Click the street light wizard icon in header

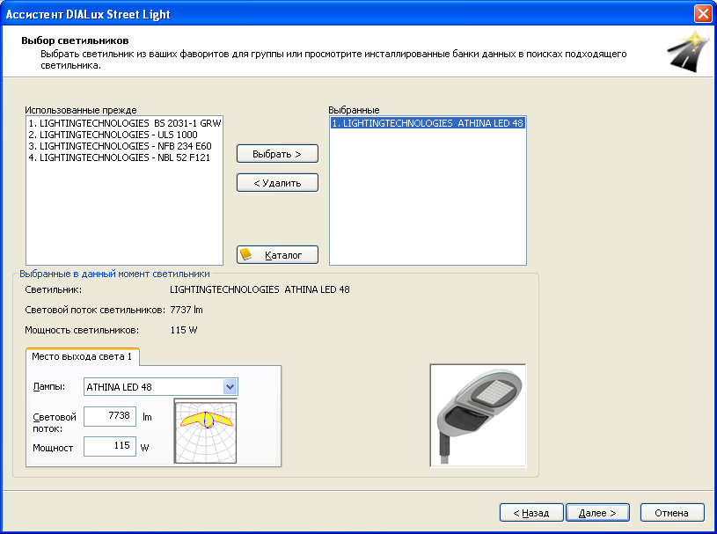pos(691,51)
